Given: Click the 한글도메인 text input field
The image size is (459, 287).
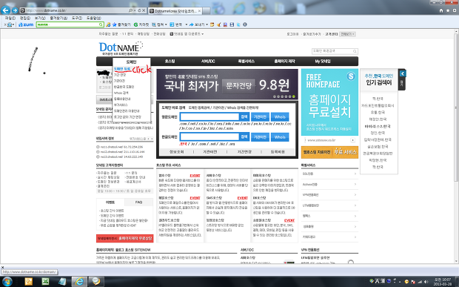Looking at the screenshot, I should coord(210,137).
